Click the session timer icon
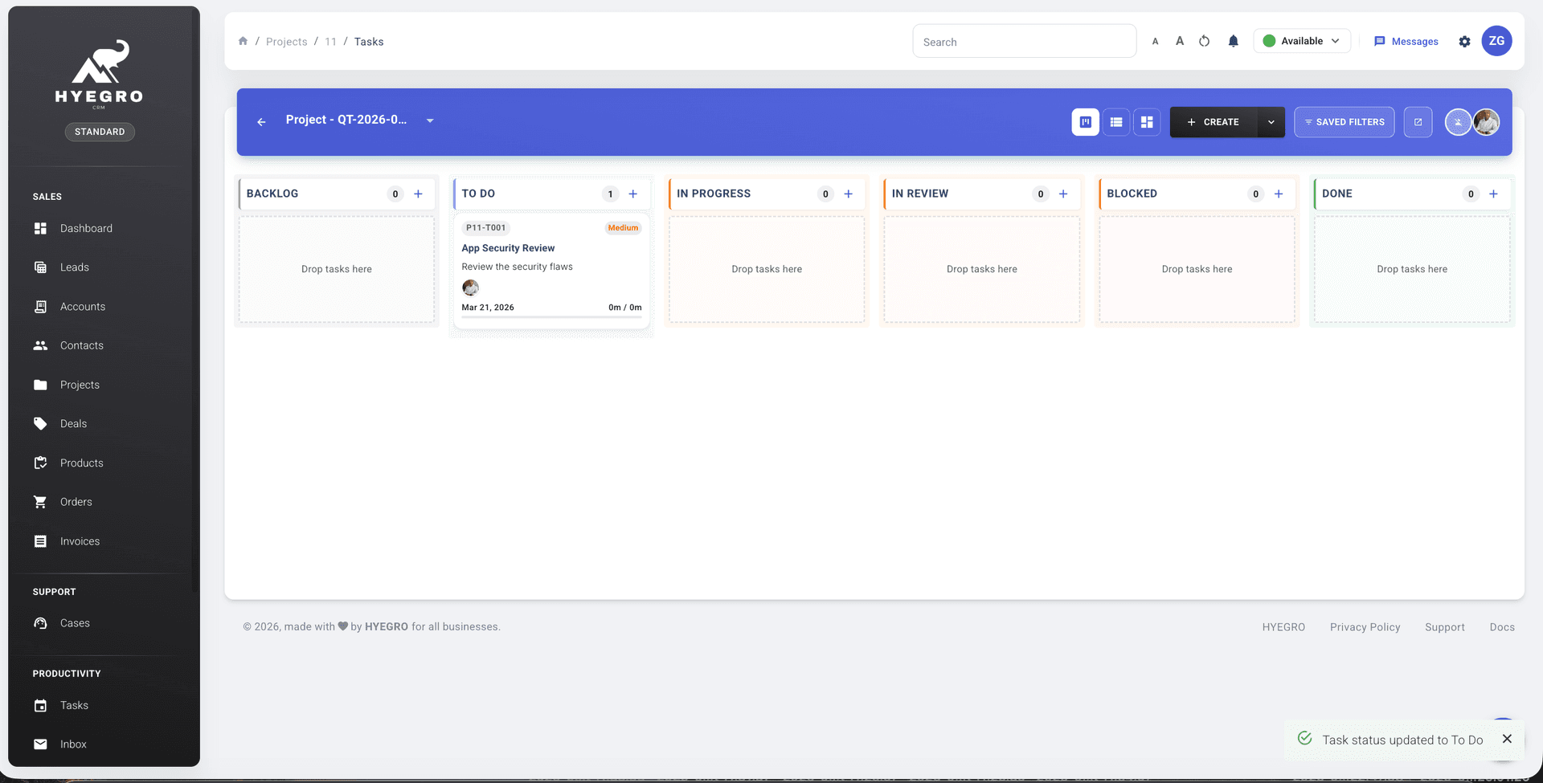The height and width of the screenshot is (783, 1543). (1205, 41)
